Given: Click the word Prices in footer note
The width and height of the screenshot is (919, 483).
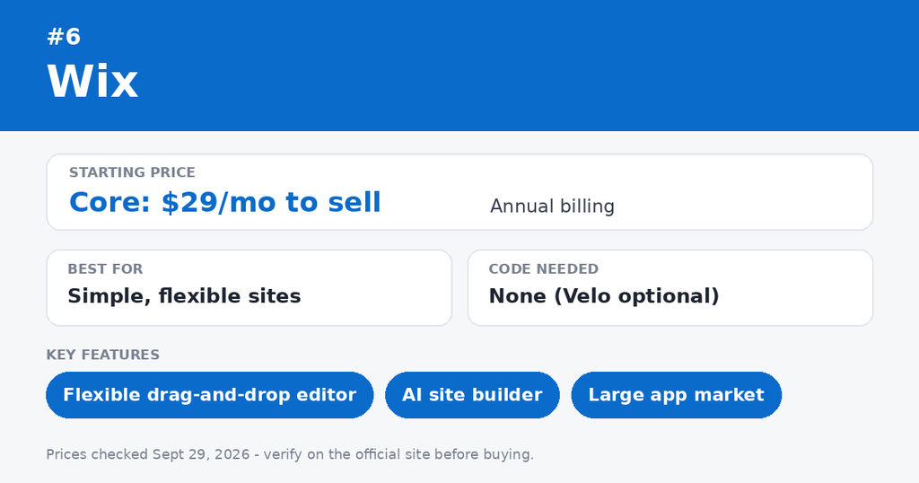Looking at the screenshot, I should pos(67,454).
